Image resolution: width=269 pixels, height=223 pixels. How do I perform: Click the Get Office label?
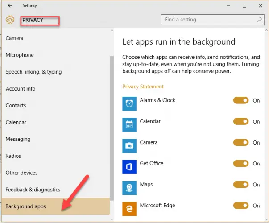click(x=152, y=163)
